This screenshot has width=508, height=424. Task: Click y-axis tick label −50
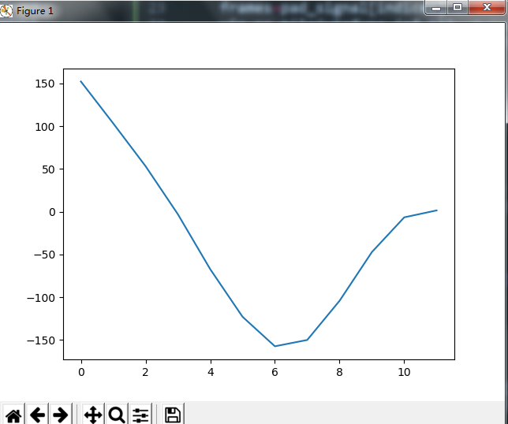point(44,255)
